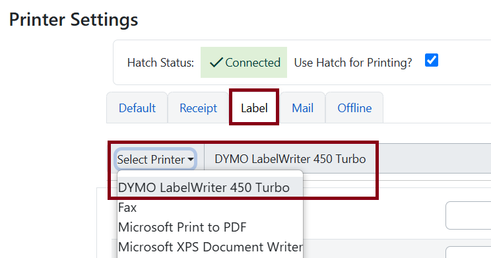Switch to the Receipt tab
Viewport: 491px width, 258px height.
tap(198, 108)
